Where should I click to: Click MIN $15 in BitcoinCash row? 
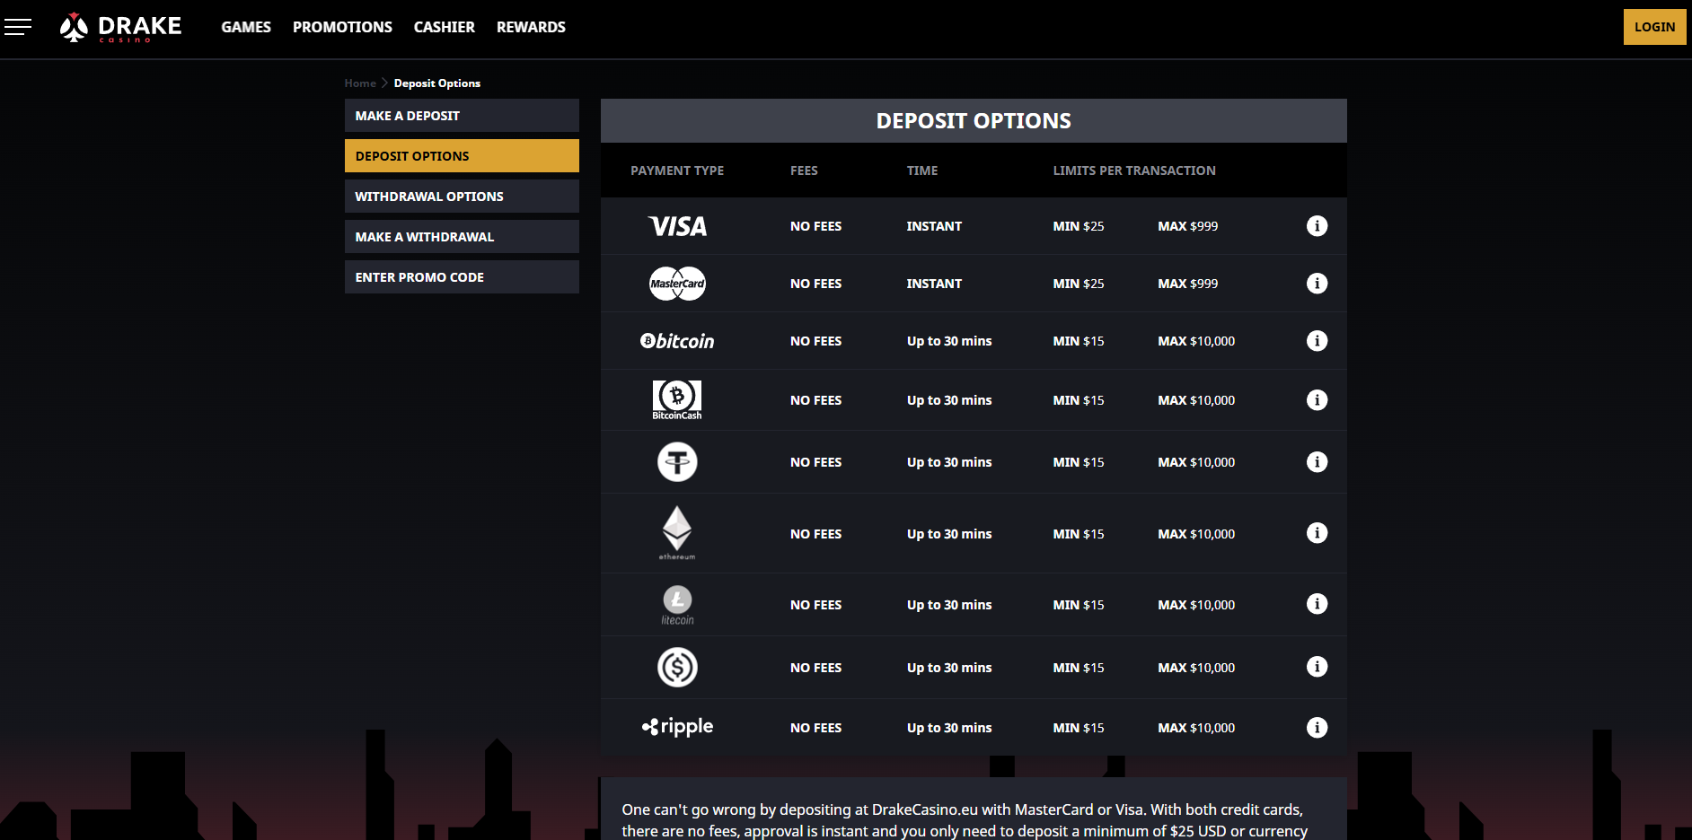[1079, 400]
